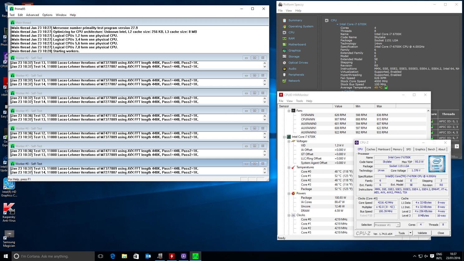Viewport: 464px width, 261px height.
Task: Click the Validate button in CPU-Z
Action: pyautogui.click(x=422, y=233)
